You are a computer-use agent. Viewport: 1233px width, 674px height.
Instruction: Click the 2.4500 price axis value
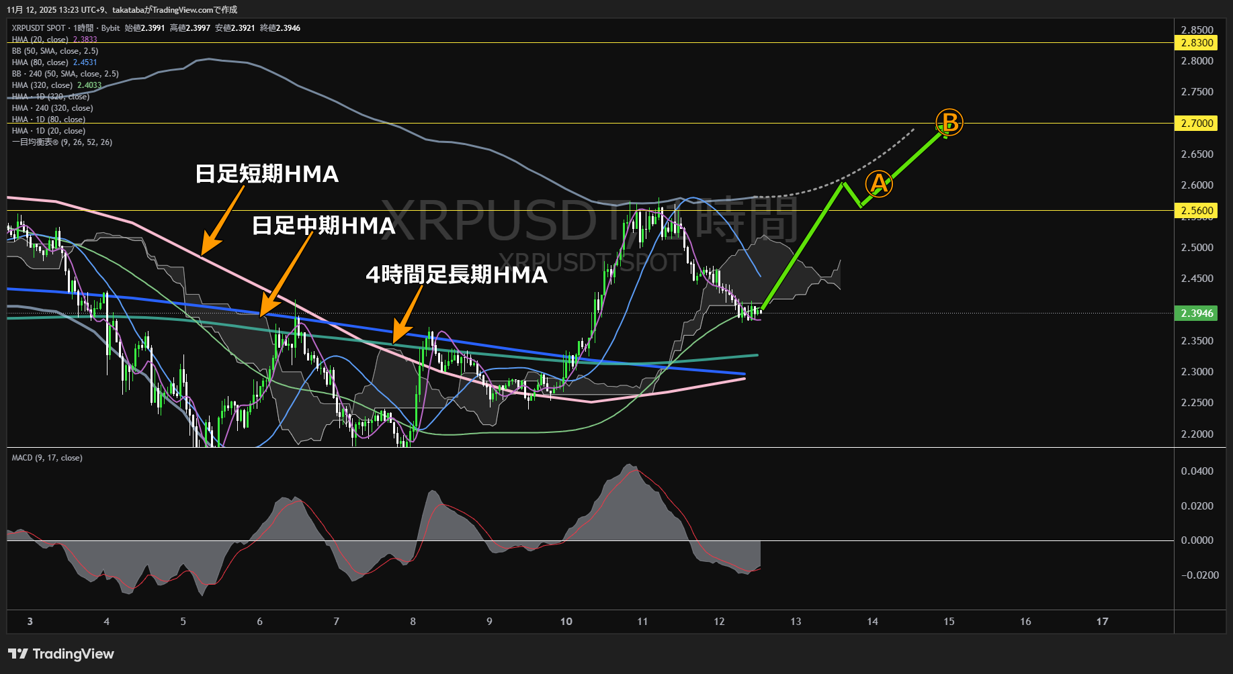[1197, 279]
